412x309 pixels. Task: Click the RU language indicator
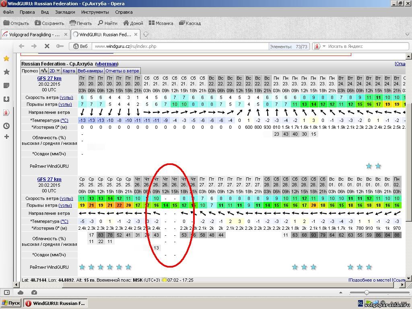(360, 303)
